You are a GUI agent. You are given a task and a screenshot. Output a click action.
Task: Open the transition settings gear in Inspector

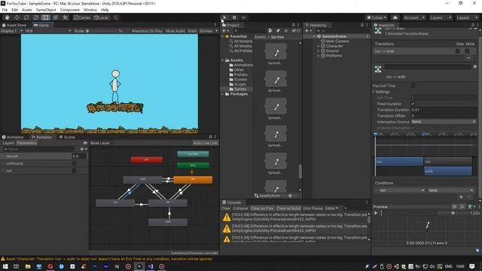click(x=475, y=67)
